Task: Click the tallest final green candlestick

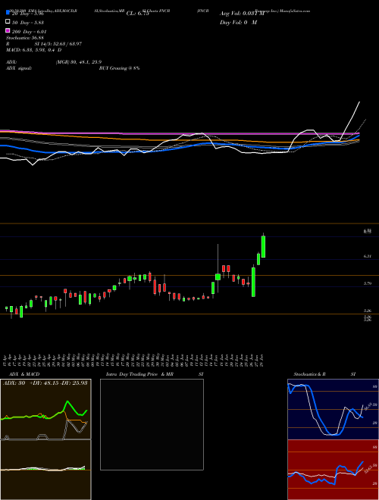Action: (264, 246)
